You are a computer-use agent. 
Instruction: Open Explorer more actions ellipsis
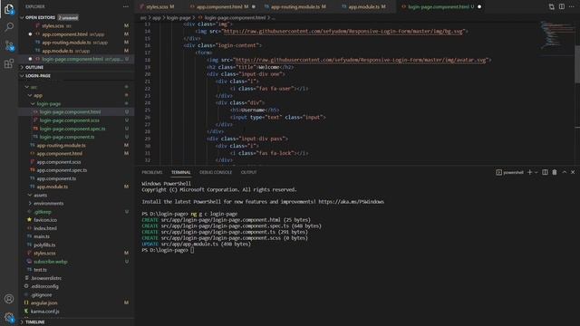point(126,6)
